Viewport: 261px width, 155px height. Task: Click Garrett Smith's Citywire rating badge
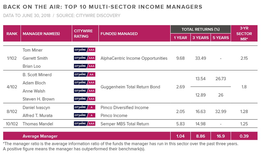85,58
